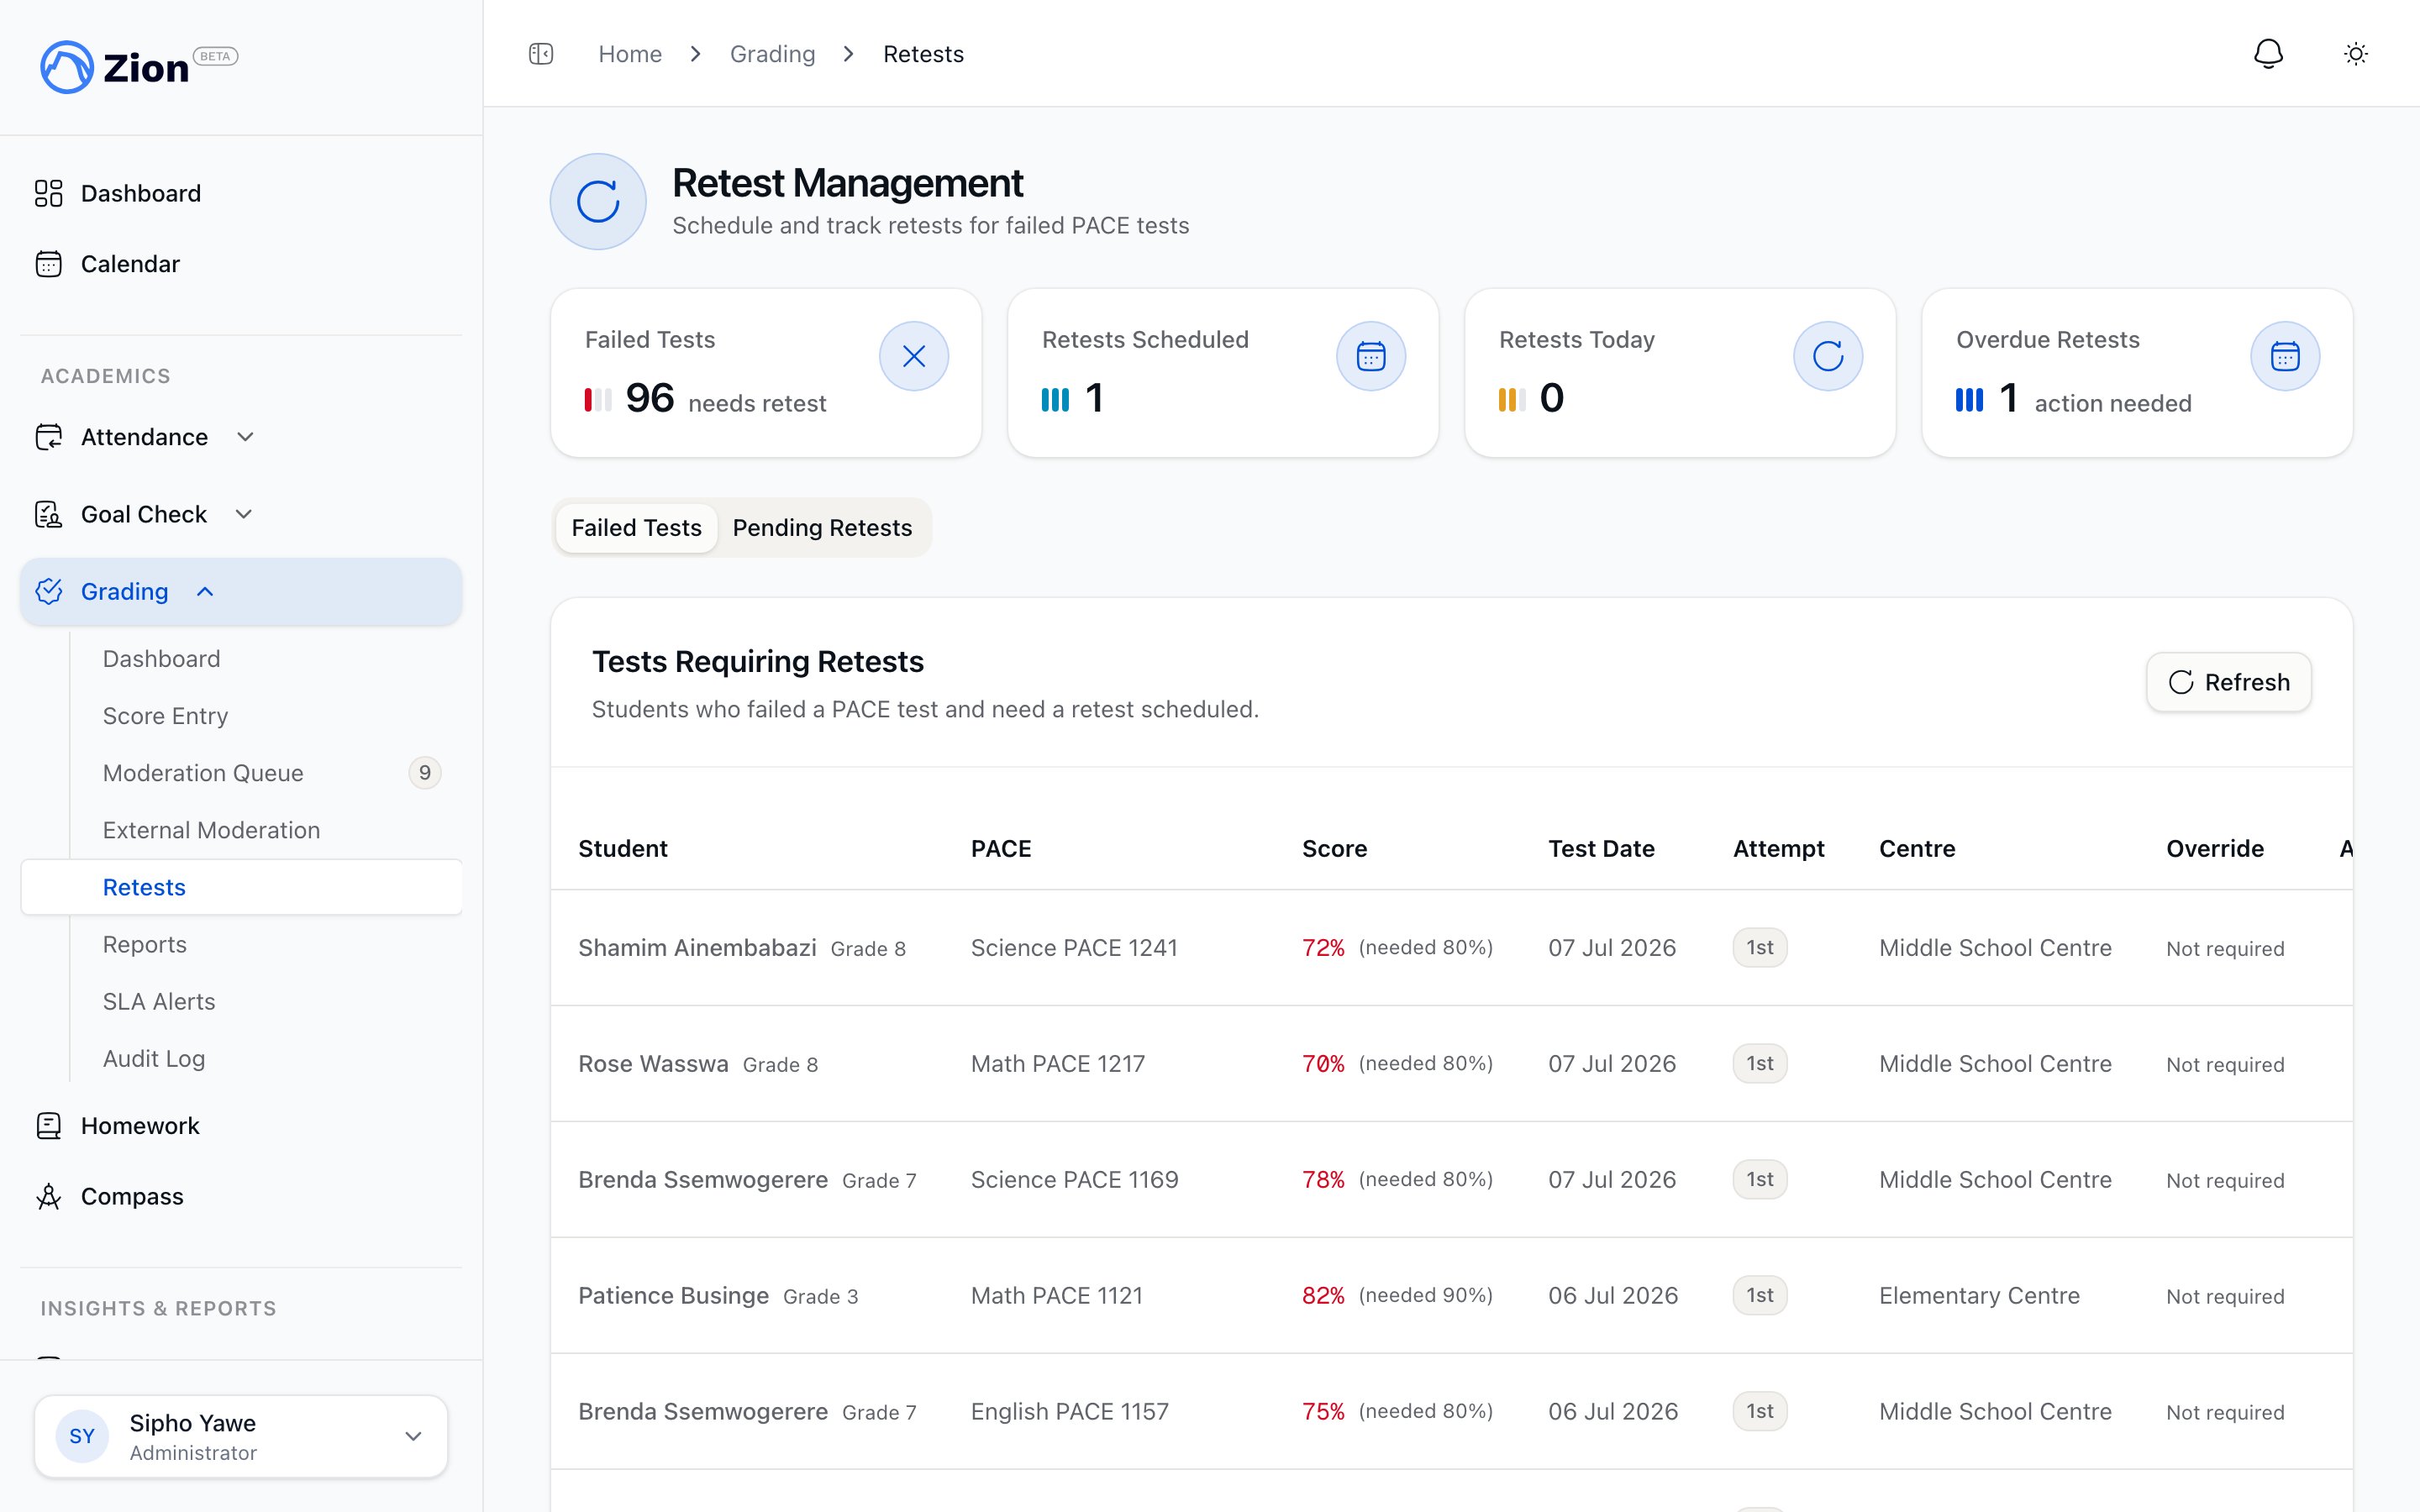Screen dimensions: 2420x1512
Task: Click the Centre column header
Action: coord(1917,848)
